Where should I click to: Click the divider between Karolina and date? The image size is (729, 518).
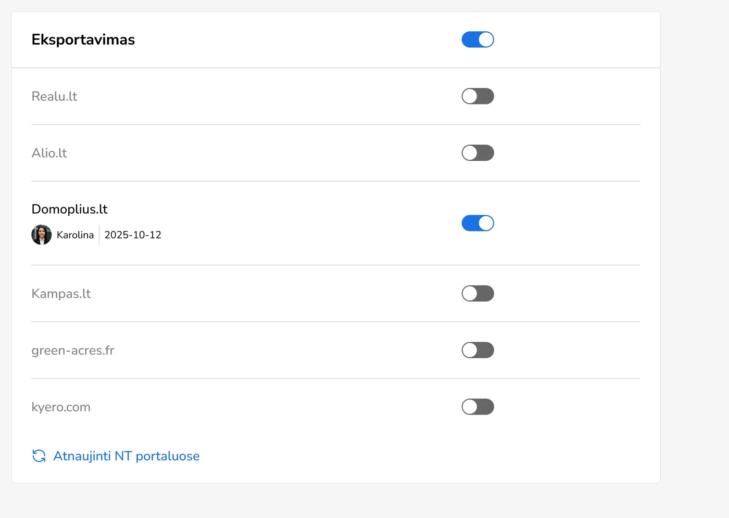coord(99,235)
